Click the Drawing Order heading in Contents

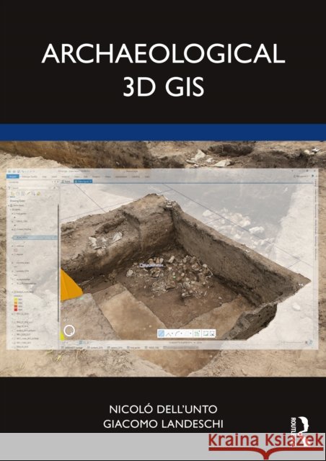point(17,201)
